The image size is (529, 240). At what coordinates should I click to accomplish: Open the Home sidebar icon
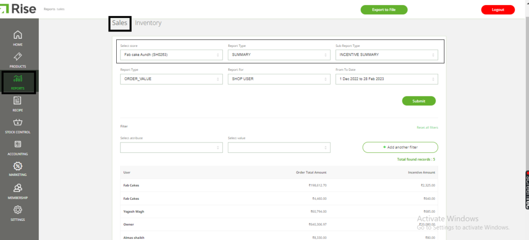pyautogui.click(x=18, y=35)
